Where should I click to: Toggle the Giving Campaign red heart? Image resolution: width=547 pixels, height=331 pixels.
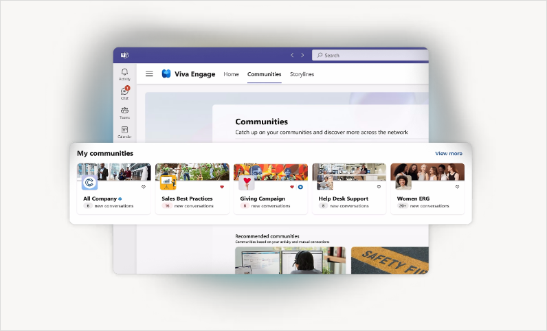[292, 187]
